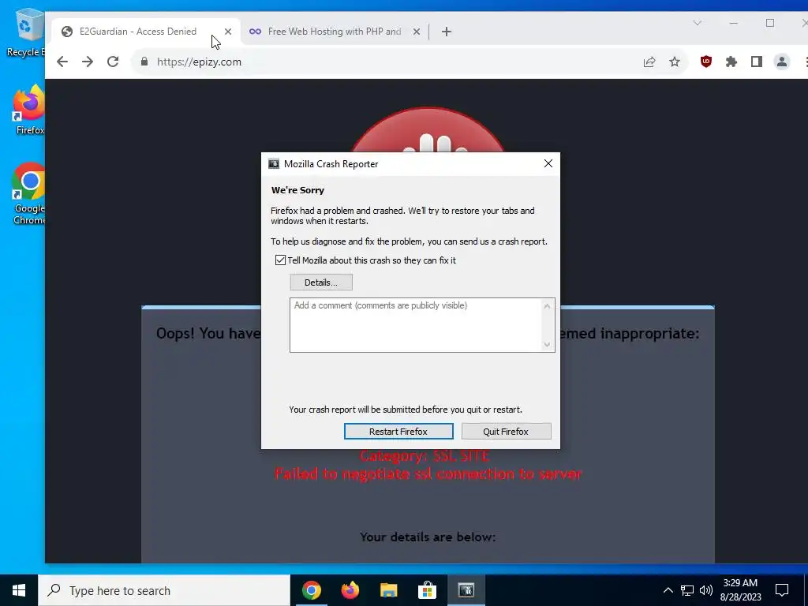Screen dimensions: 808x606
Task: Click Quit Firefox button
Action: 506,432
